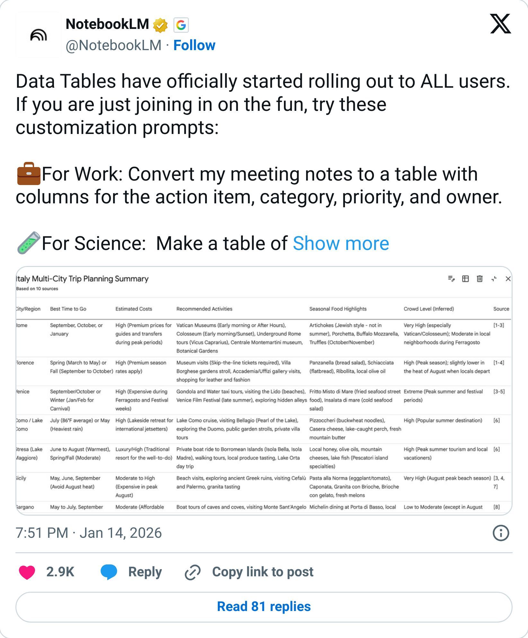
Task: Click Copy link to post
Action: click(x=263, y=572)
